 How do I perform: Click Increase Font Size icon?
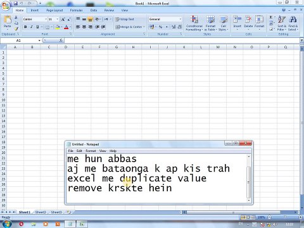point(63,19)
